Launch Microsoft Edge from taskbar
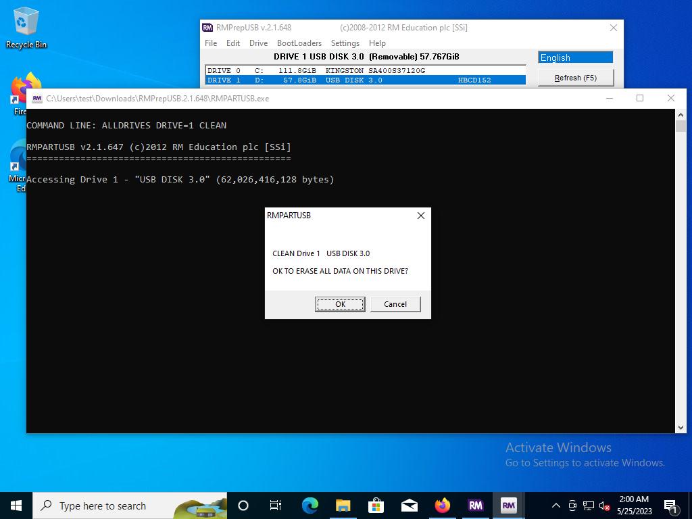The width and height of the screenshot is (692, 519). [x=310, y=505]
